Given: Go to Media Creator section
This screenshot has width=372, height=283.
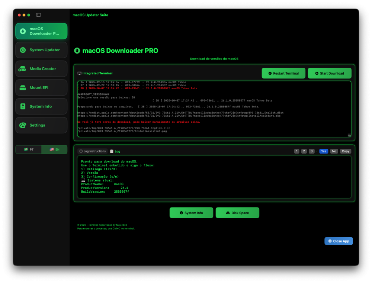Looking at the screenshot, I should (x=41, y=69).
